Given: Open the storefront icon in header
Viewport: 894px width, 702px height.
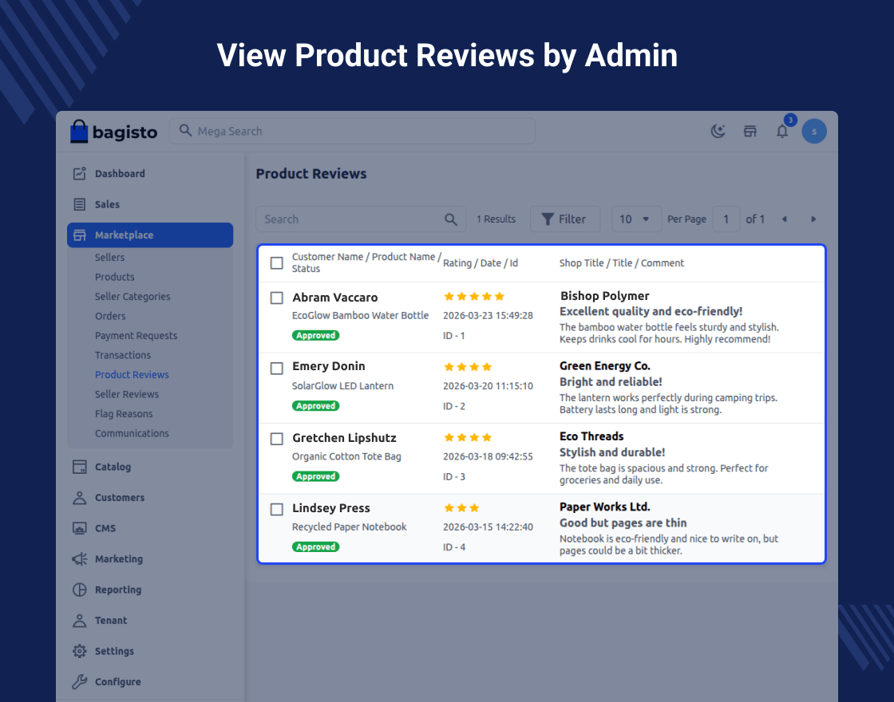Looking at the screenshot, I should 750,132.
